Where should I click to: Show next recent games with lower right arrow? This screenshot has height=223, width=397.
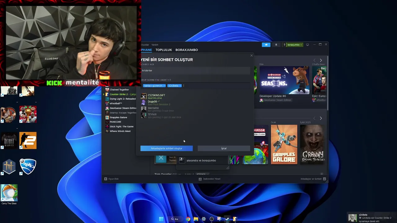(321, 118)
